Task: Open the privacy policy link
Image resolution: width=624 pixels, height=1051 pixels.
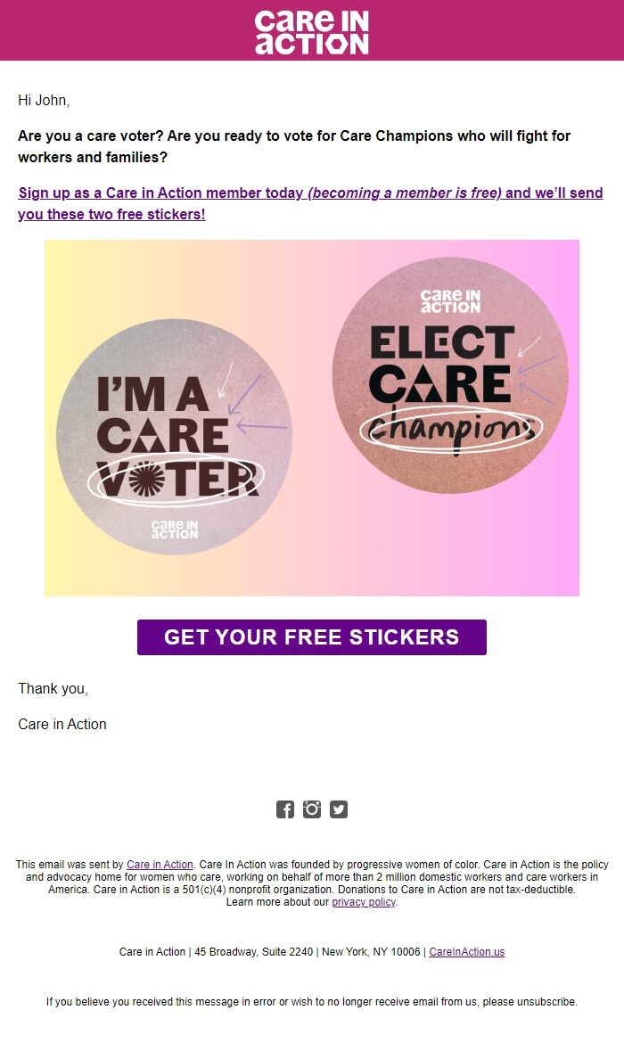Action: click(364, 902)
